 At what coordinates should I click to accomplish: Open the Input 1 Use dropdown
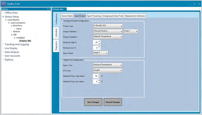coord(108,65)
